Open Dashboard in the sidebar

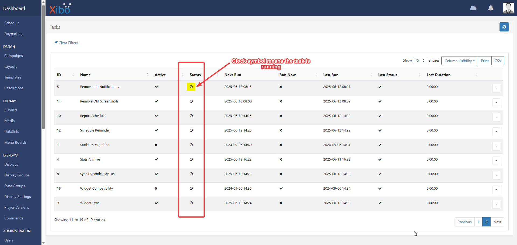pyautogui.click(x=14, y=8)
